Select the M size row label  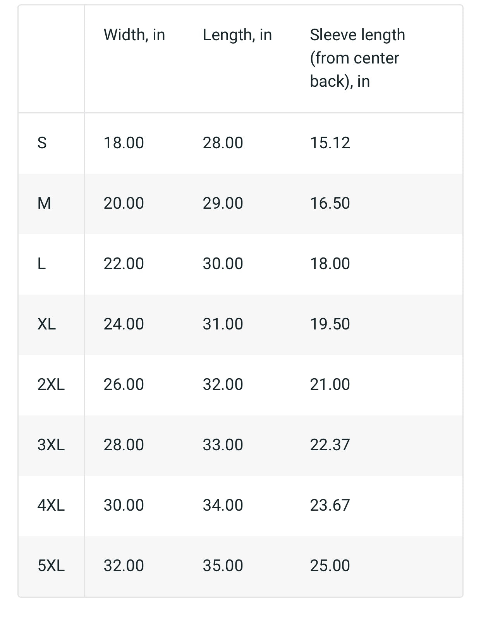click(44, 203)
